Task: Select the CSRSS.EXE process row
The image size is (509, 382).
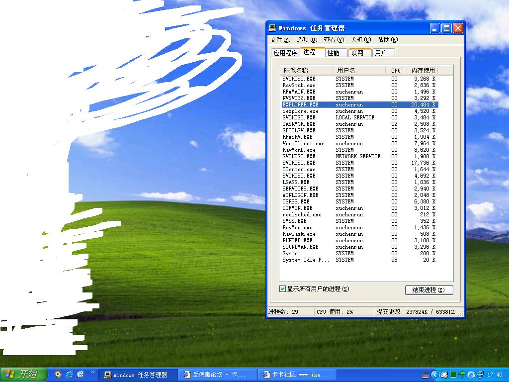Action: [x=360, y=202]
